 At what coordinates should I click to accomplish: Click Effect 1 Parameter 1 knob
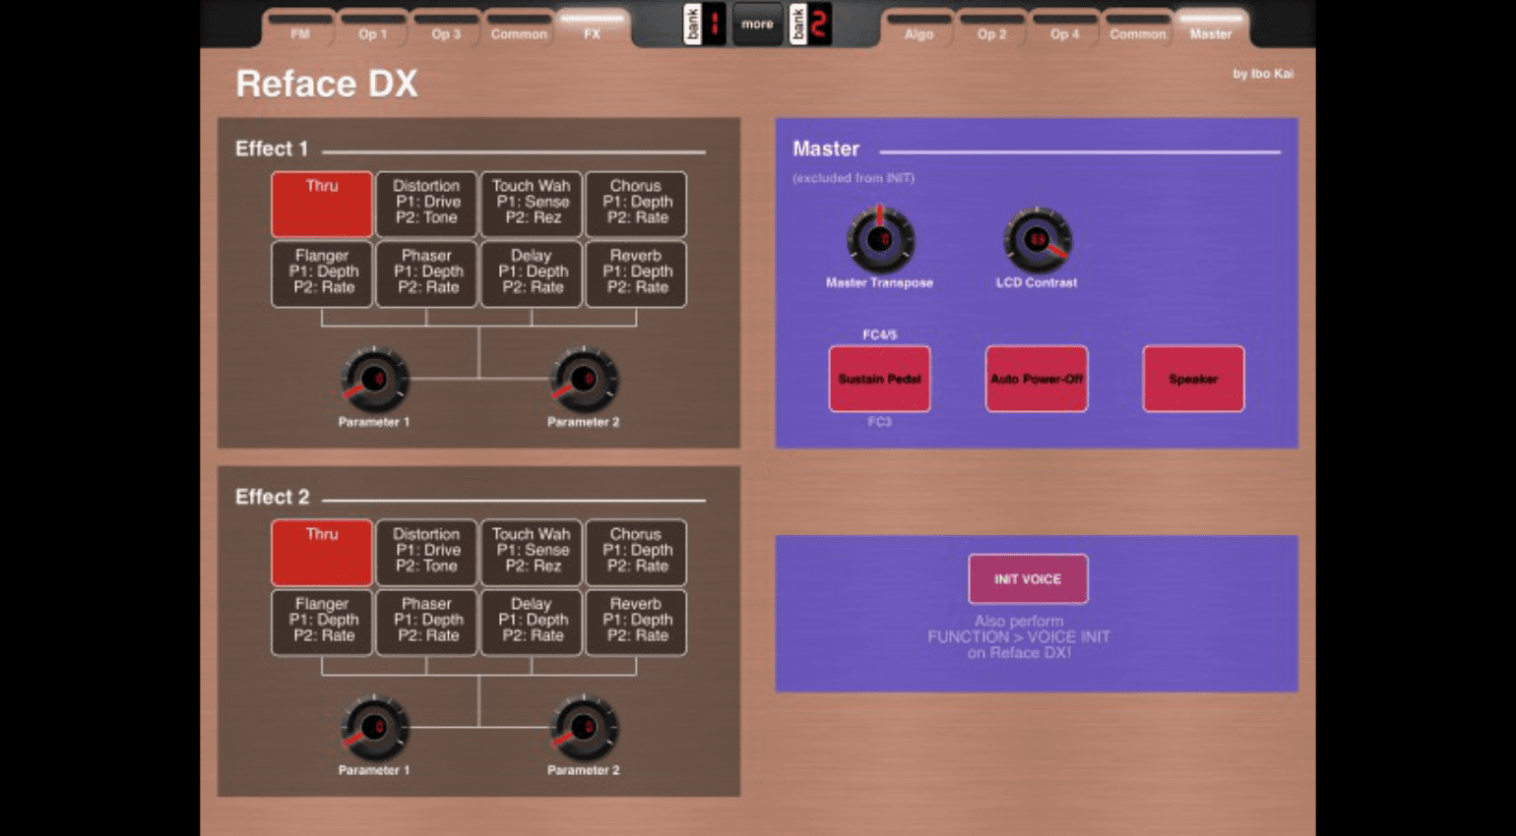coord(374,380)
